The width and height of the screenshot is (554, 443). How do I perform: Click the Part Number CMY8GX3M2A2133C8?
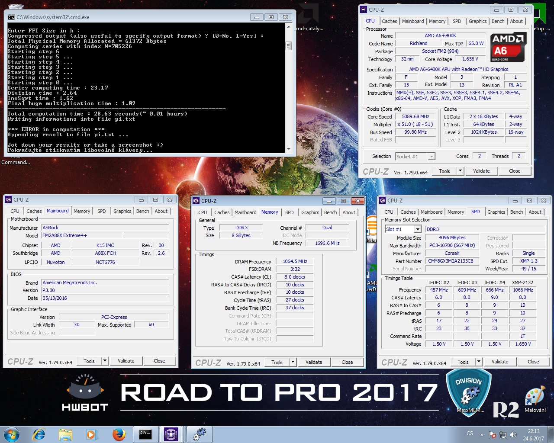point(452,261)
